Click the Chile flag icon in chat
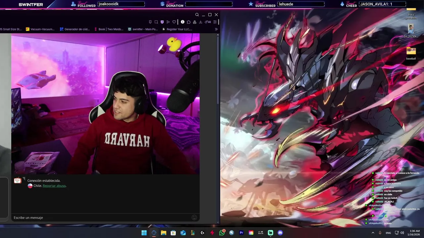 [x=30, y=186]
